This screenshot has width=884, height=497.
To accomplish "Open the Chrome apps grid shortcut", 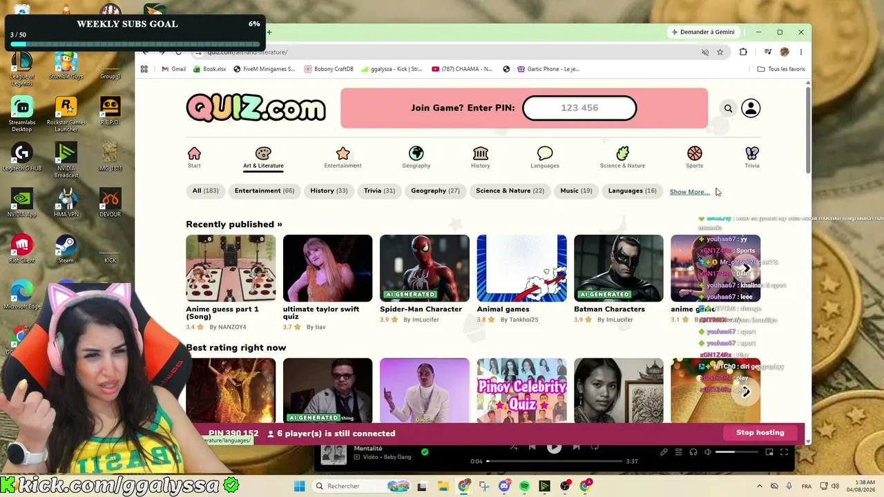I will click(x=144, y=69).
